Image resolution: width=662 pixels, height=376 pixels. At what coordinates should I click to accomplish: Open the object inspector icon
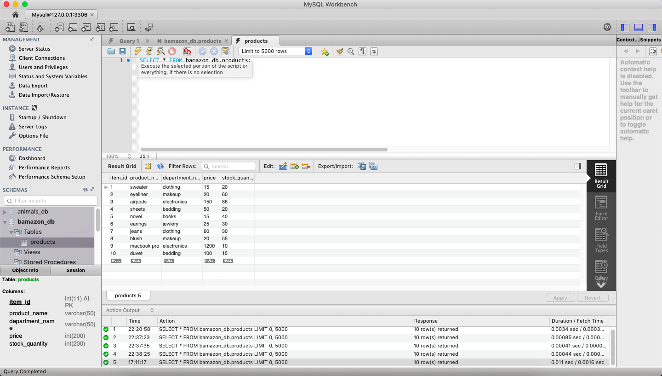(x=42, y=27)
